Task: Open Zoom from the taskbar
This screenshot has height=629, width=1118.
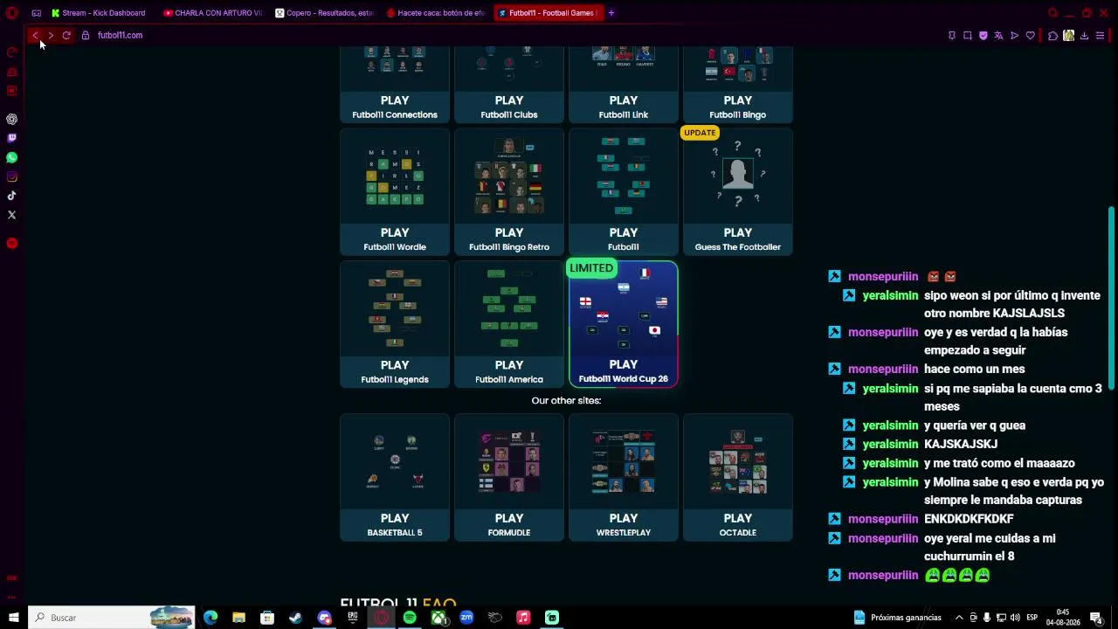Action: 466,618
